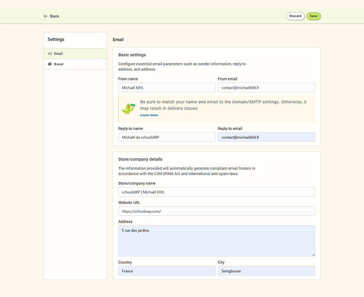Follow the Learn more link
The height and width of the screenshot is (297, 364).
[149, 115]
